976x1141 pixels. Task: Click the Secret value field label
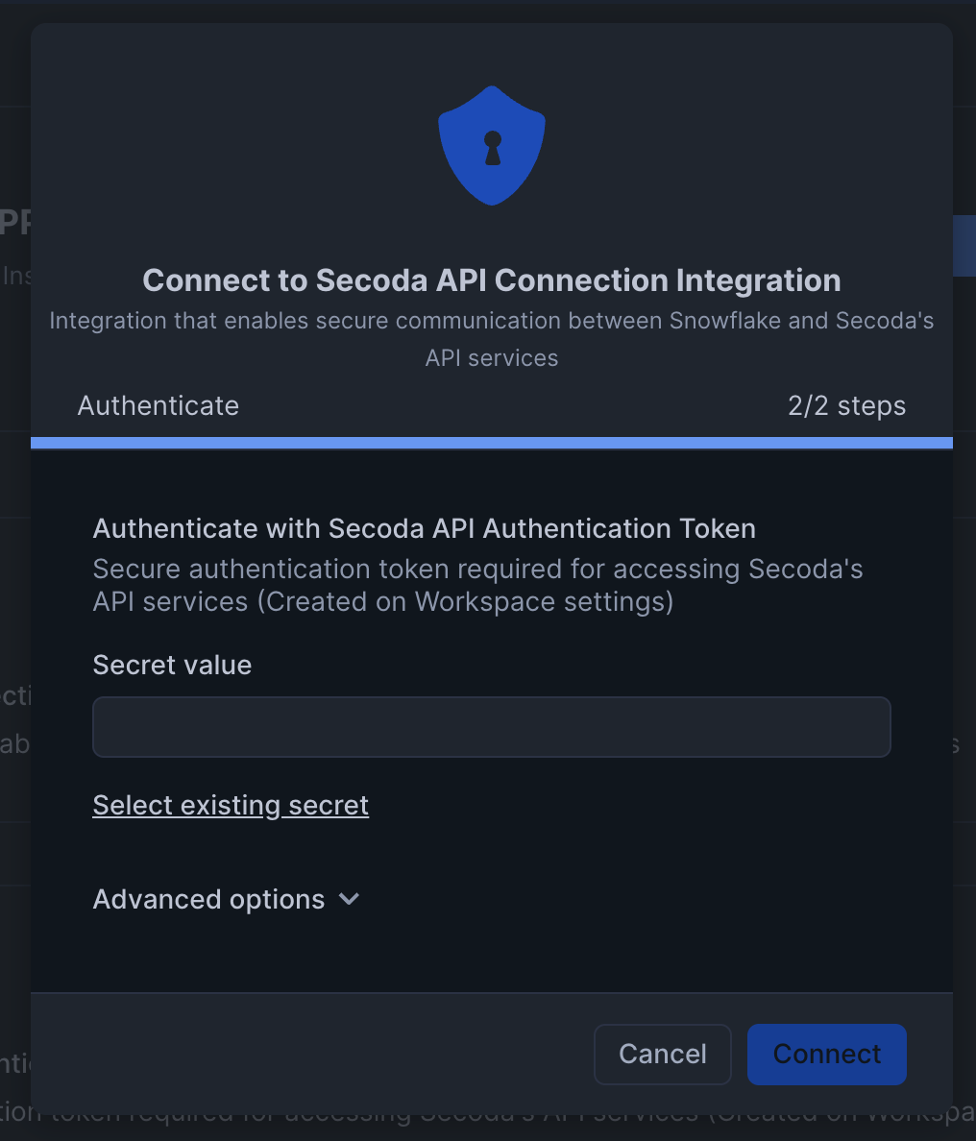tap(172, 665)
